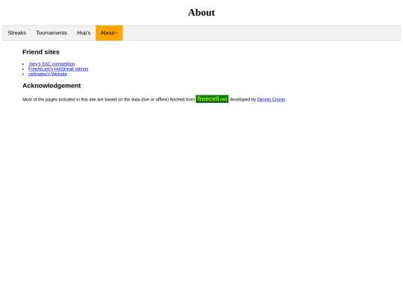Screen dimensions: 403x302
Task: Open the Streaks menu item
Action: pyautogui.click(x=17, y=33)
